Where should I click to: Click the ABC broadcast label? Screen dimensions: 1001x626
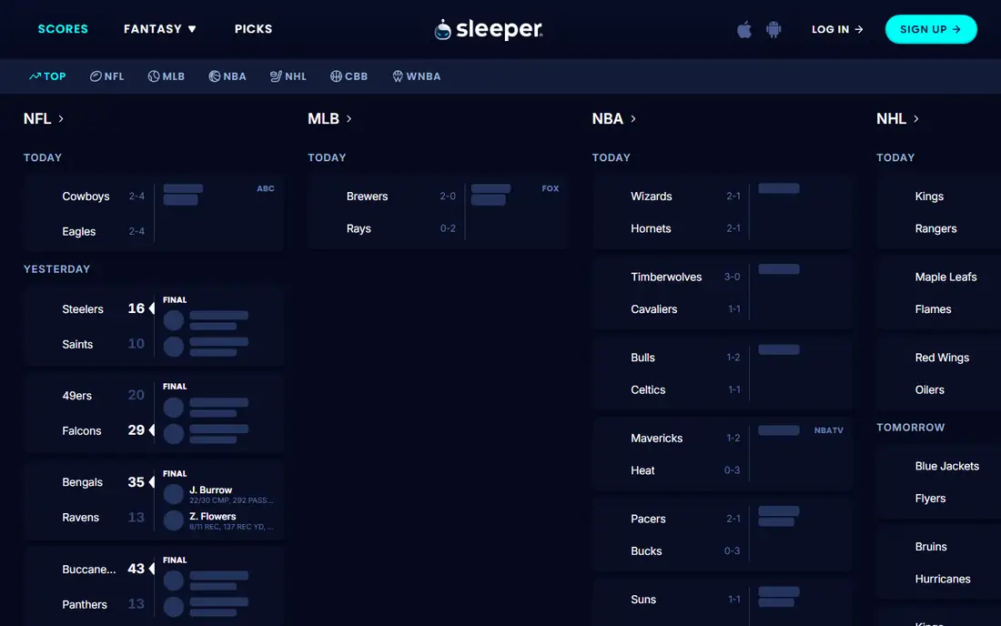click(266, 189)
